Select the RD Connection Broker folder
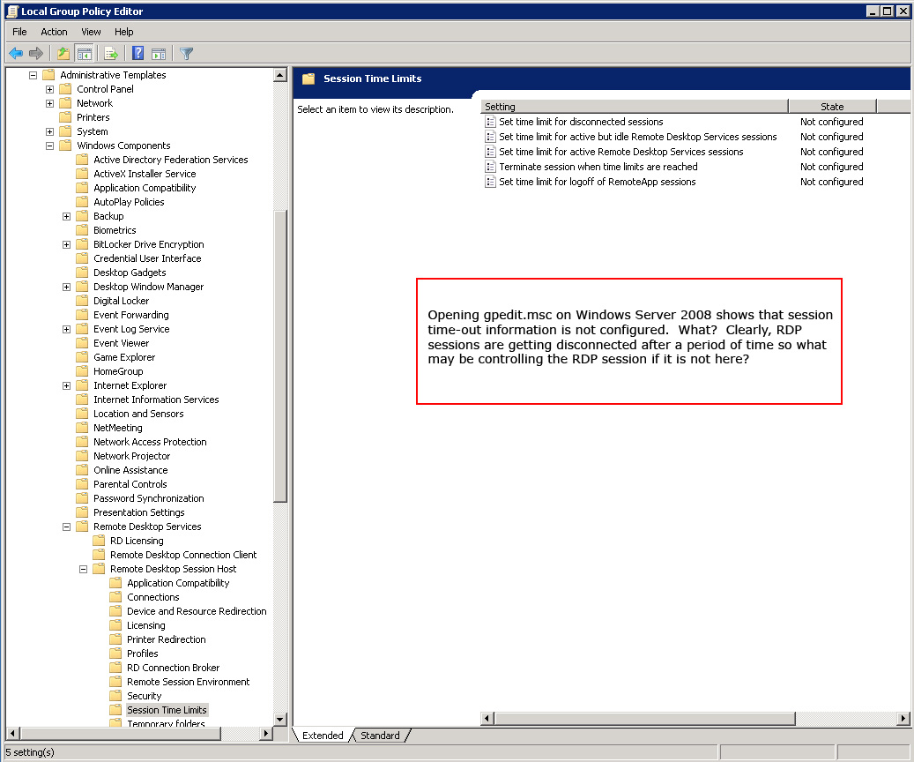Screen dimensions: 914x762 coord(173,668)
